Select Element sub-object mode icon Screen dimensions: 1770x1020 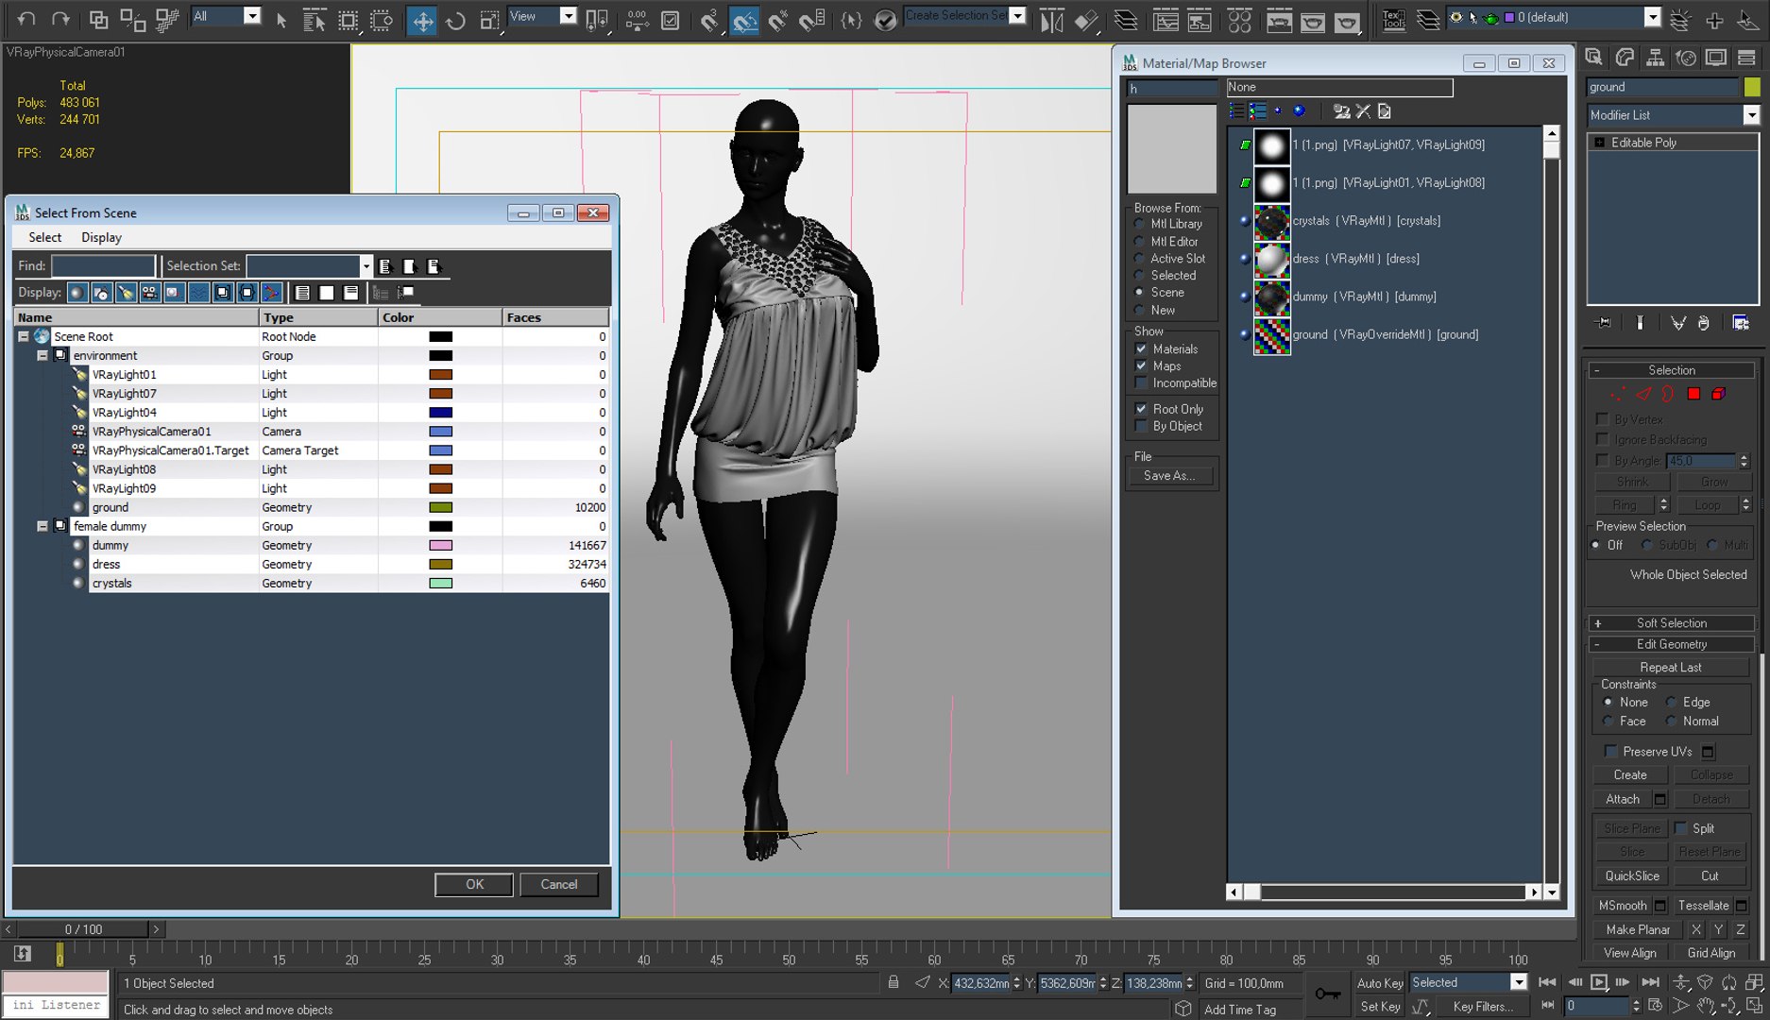1719,394
